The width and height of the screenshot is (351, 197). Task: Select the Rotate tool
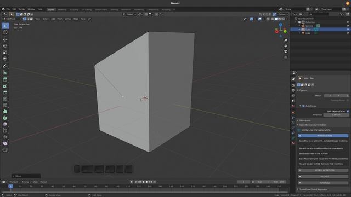pyautogui.click(x=5, y=46)
